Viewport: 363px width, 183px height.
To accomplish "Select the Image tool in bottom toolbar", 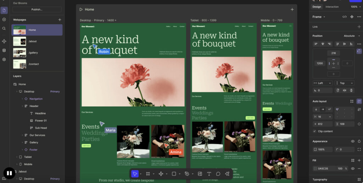I will click(x=200, y=174).
